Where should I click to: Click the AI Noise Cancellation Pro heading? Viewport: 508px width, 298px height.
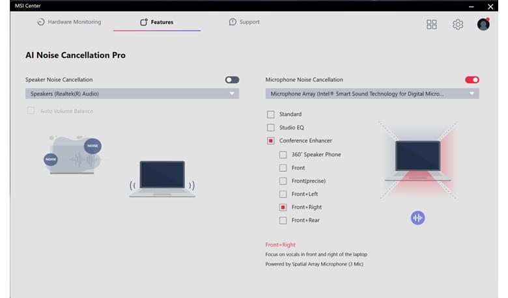[x=76, y=55]
